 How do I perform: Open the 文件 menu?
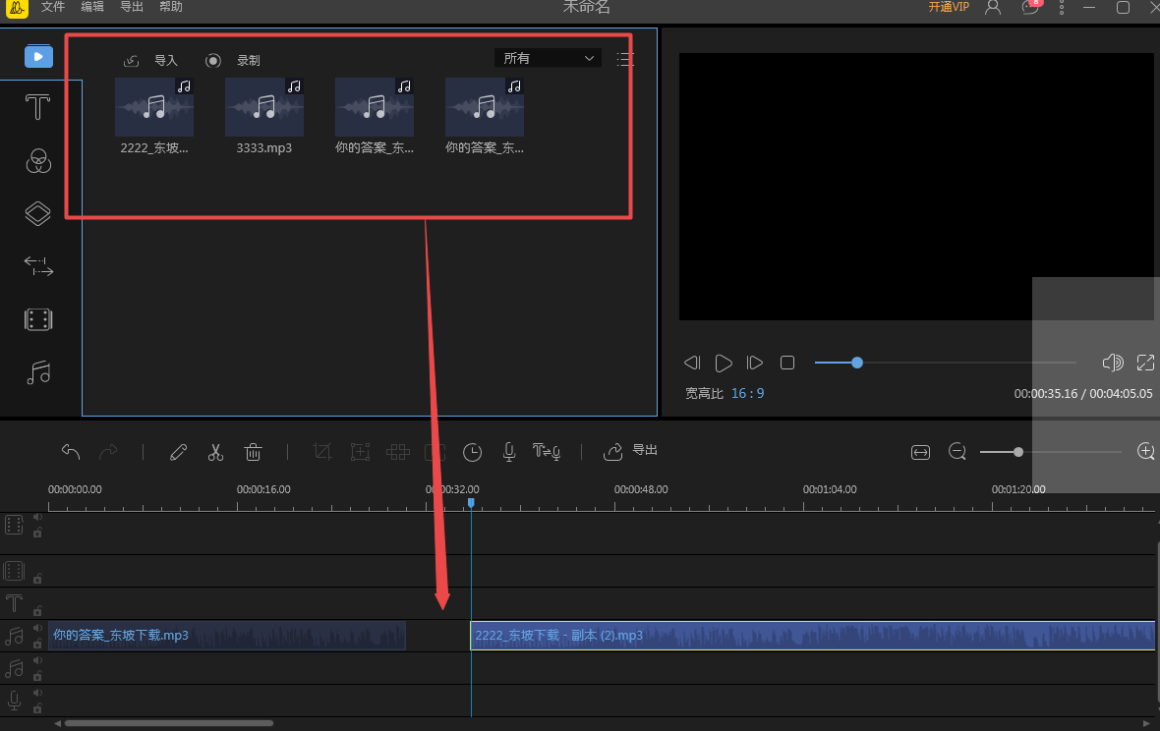[53, 7]
